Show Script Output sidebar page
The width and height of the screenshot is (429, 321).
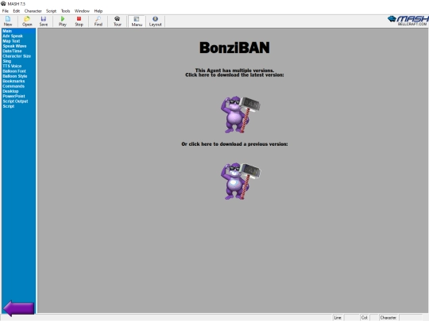pyautogui.click(x=15, y=101)
